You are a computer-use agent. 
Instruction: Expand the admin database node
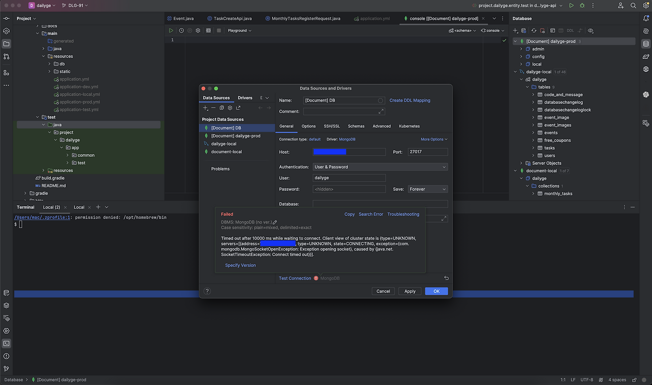tap(521, 49)
